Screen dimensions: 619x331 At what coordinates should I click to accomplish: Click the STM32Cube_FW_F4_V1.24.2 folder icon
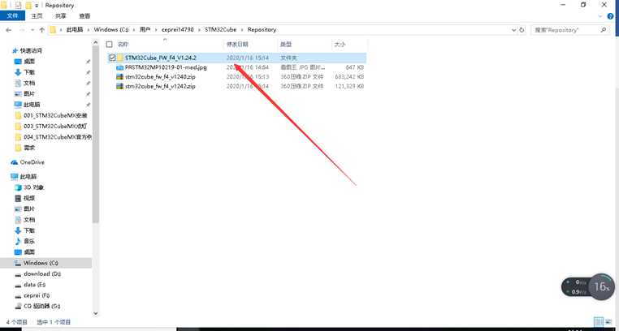pyautogui.click(x=120, y=58)
